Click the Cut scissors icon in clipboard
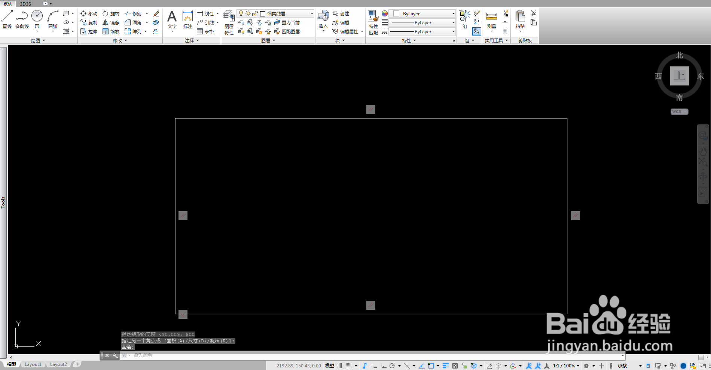The height and width of the screenshot is (370, 711). click(534, 13)
